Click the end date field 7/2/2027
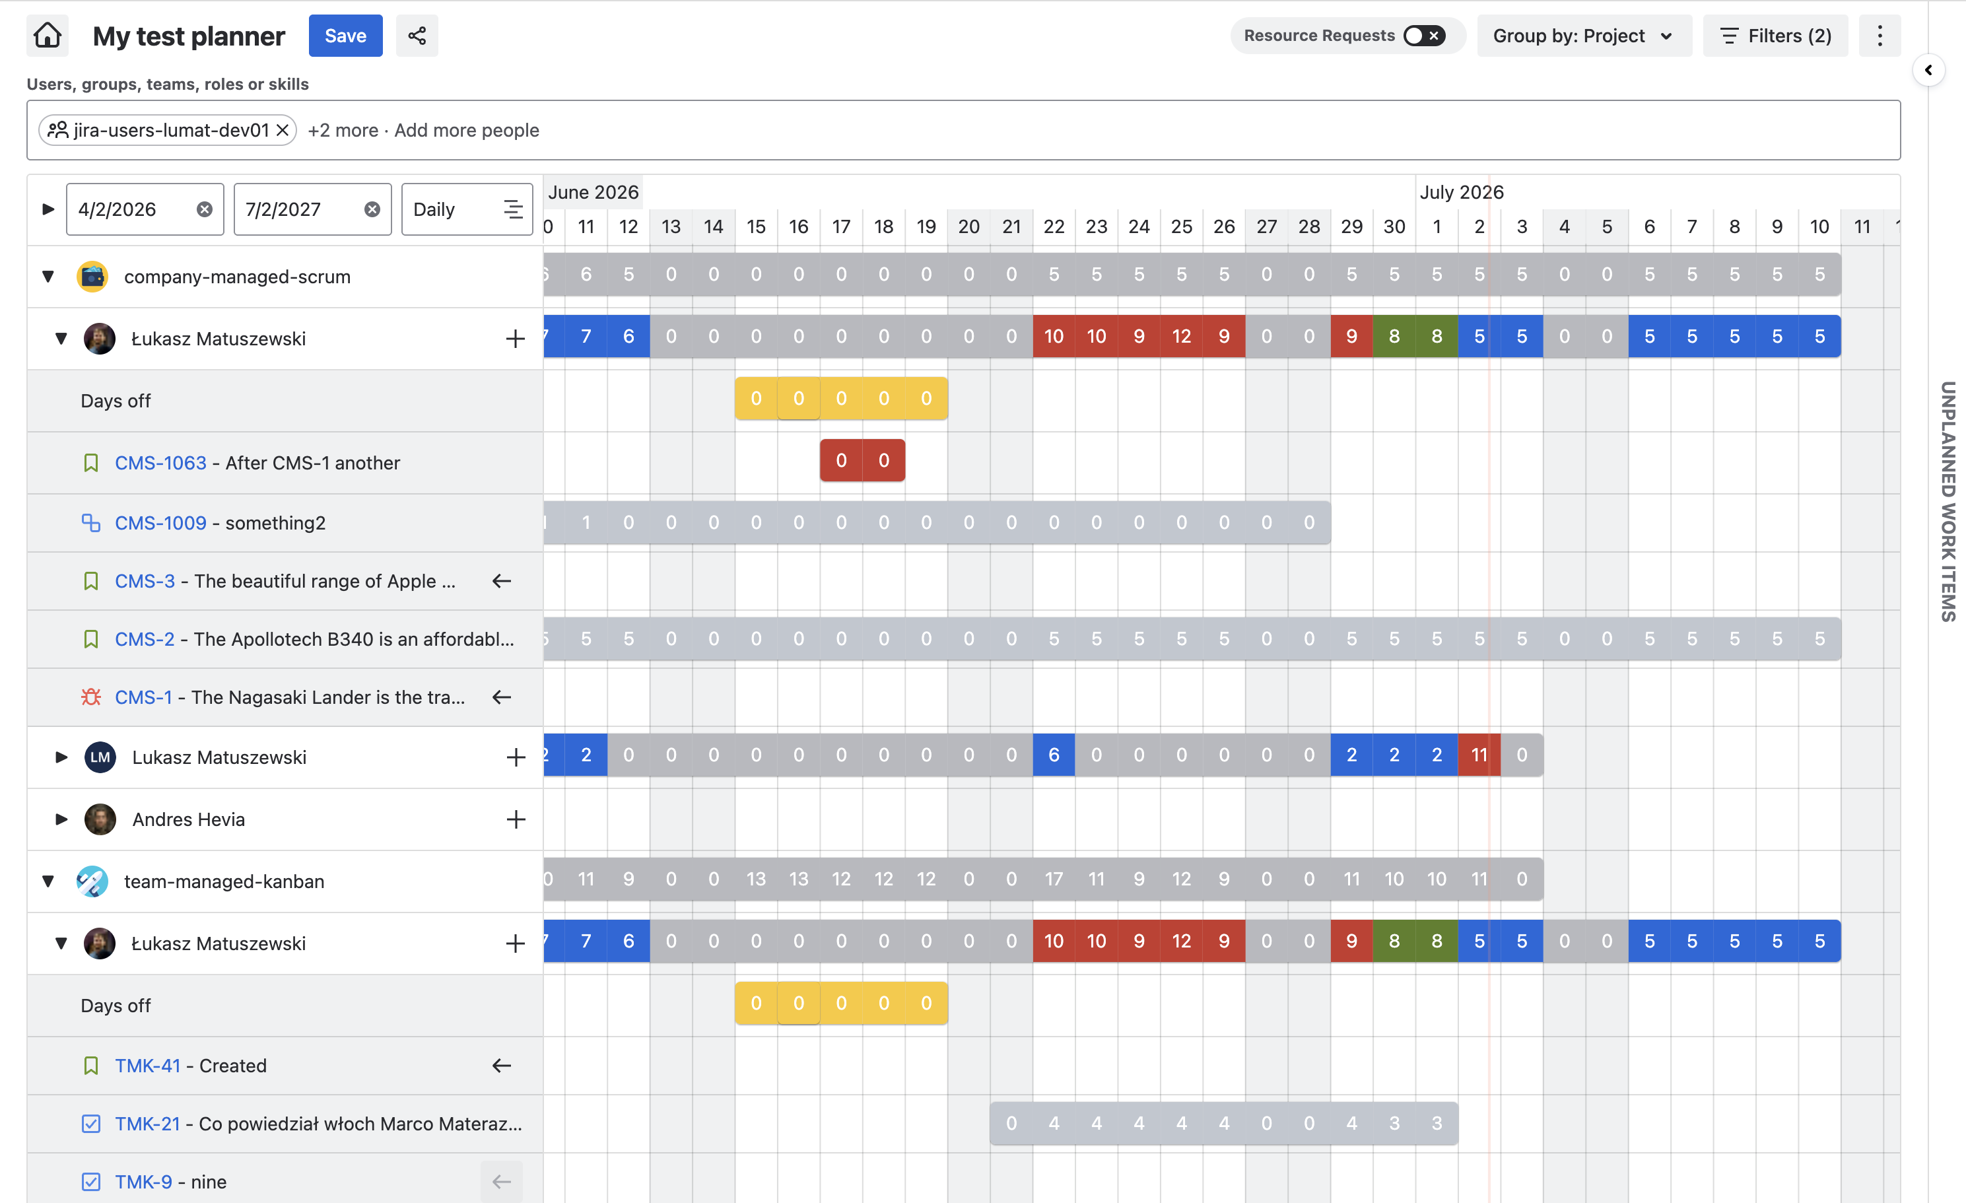Image resolution: width=1966 pixels, height=1203 pixels. pyautogui.click(x=313, y=209)
